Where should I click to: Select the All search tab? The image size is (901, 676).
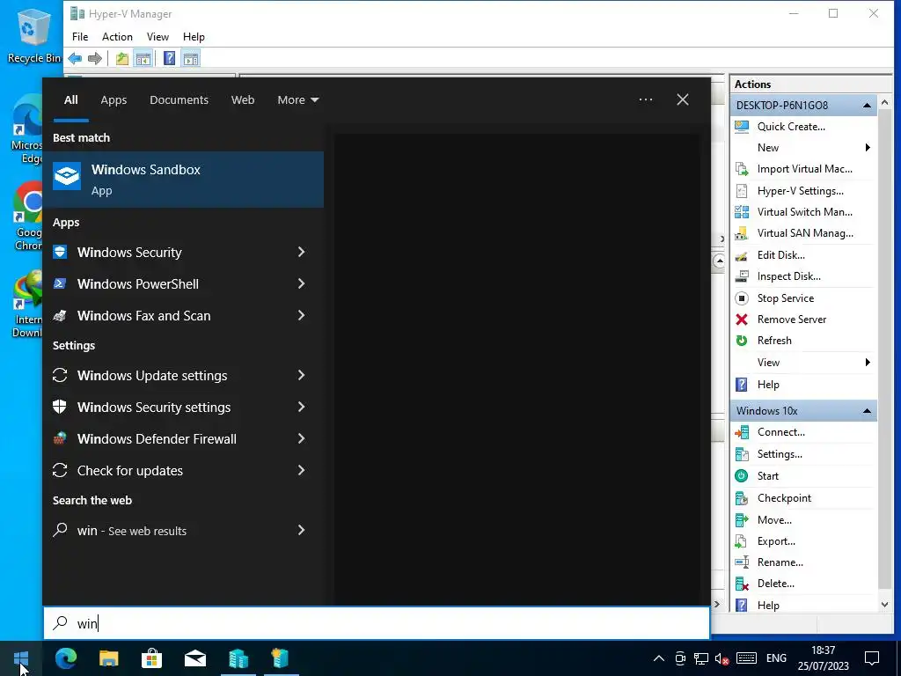70,100
